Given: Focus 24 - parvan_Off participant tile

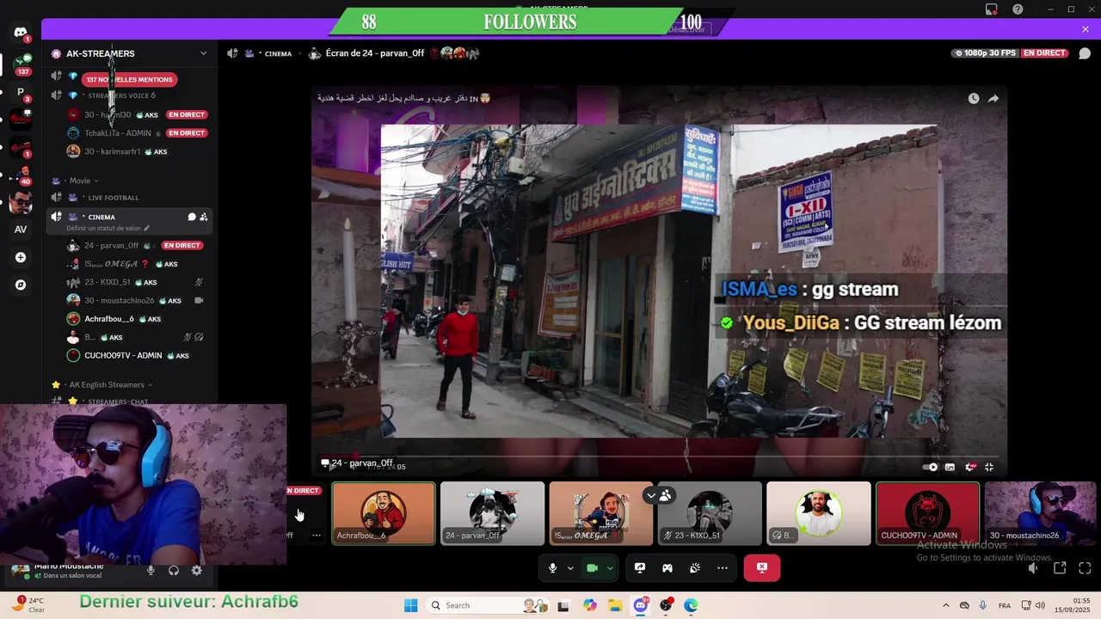Looking at the screenshot, I should [x=492, y=513].
